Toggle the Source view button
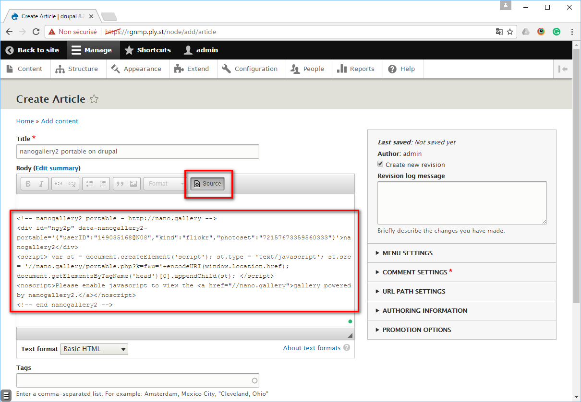 click(207, 184)
